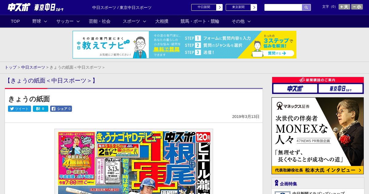Increase font size with ＋大 button

(344, 7)
